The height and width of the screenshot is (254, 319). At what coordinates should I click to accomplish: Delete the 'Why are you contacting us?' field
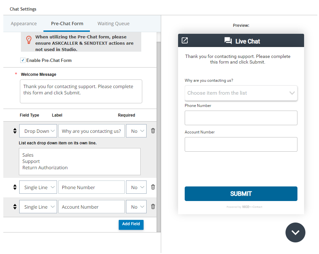[x=153, y=131]
